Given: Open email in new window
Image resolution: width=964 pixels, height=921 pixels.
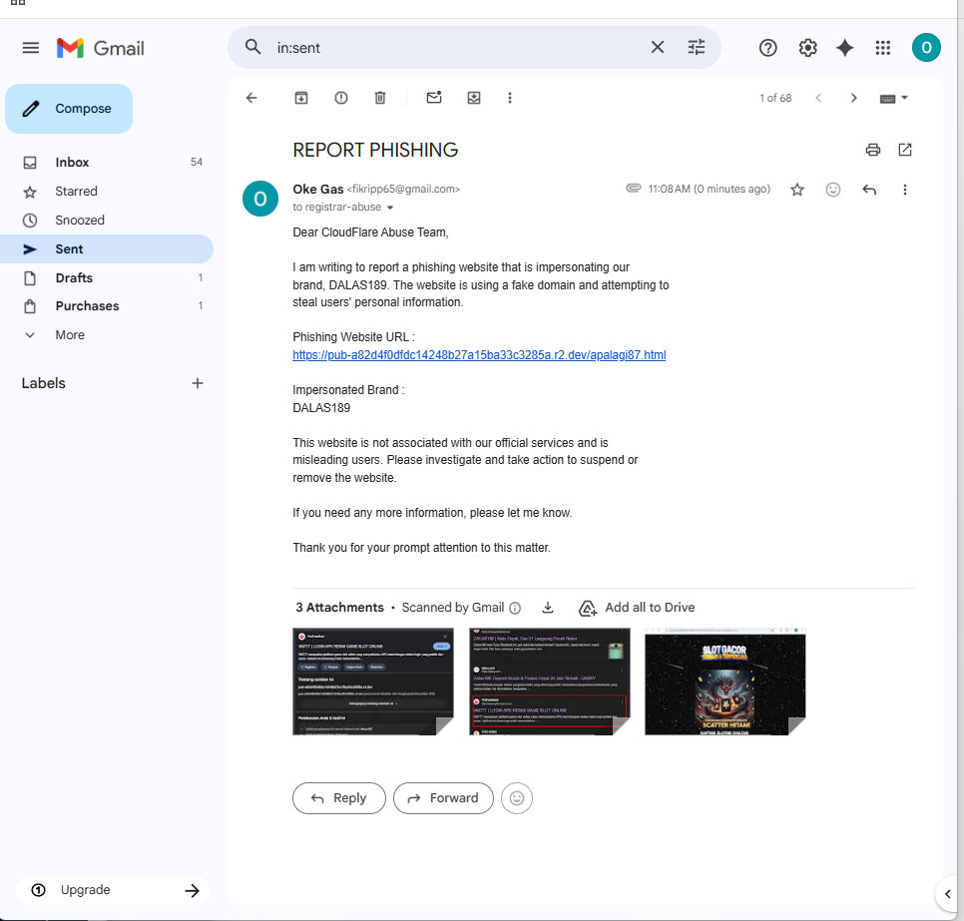Looking at the screenshot, I should pos(905,150).
